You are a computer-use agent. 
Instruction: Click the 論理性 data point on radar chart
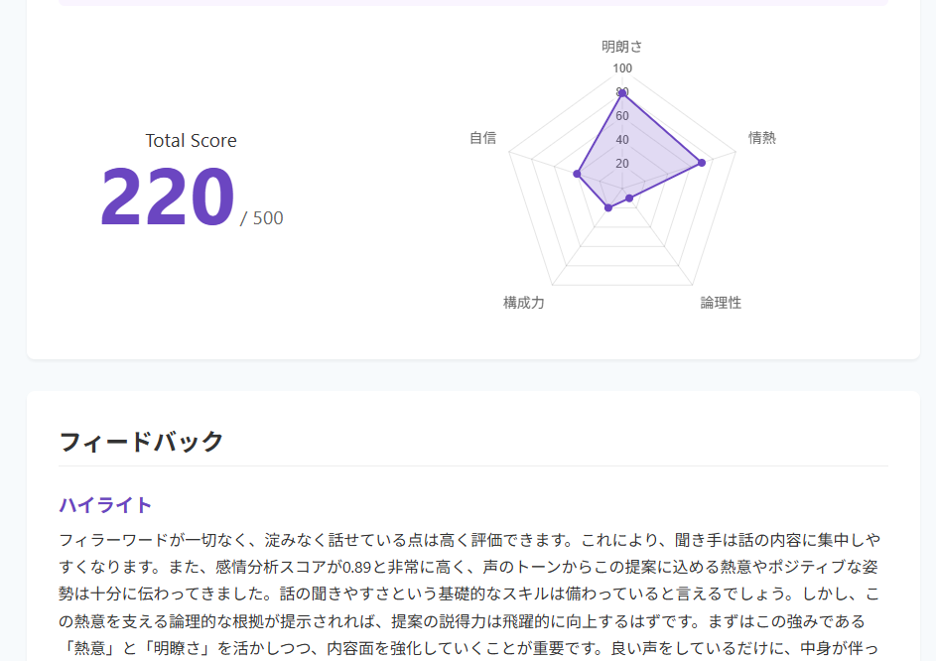point(629,198)
